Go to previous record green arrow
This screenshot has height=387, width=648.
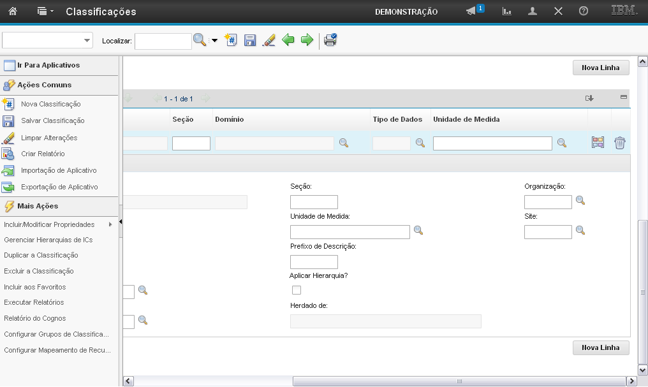coord(288,40)
